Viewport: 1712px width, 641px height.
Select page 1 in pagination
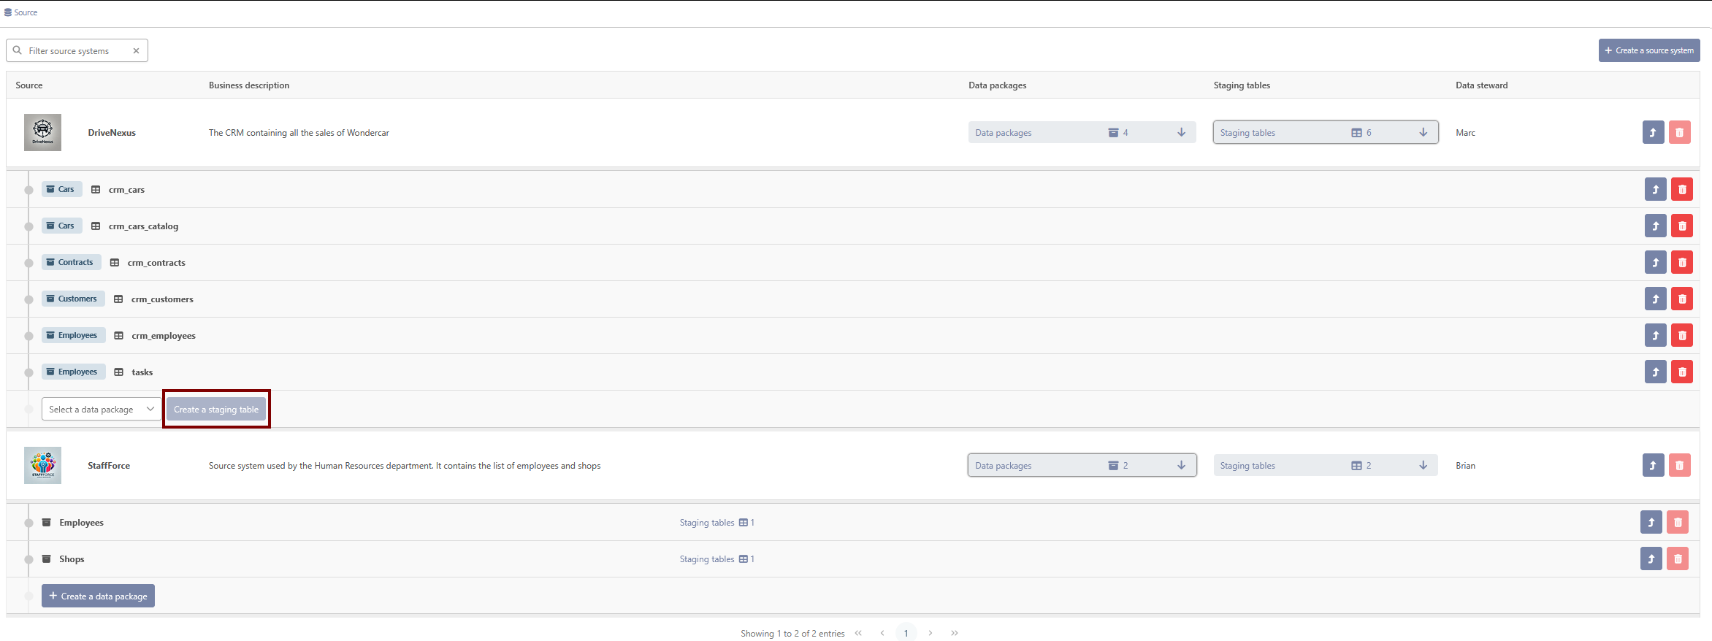(906, 633)
